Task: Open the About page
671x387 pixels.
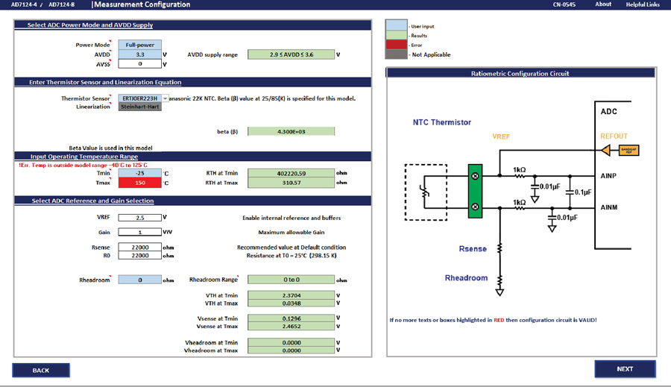Action: click(x=603, y=4)
